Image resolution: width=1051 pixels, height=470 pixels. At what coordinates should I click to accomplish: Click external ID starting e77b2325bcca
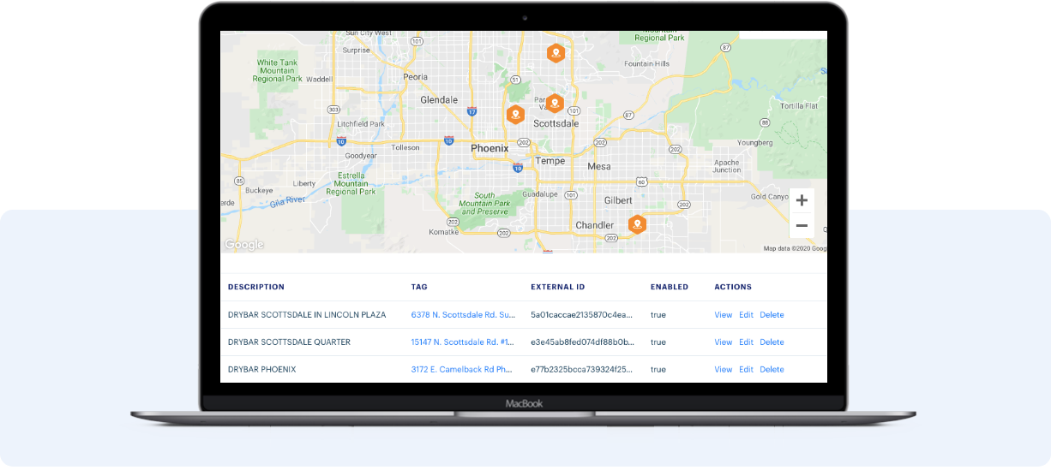(583, 370)
